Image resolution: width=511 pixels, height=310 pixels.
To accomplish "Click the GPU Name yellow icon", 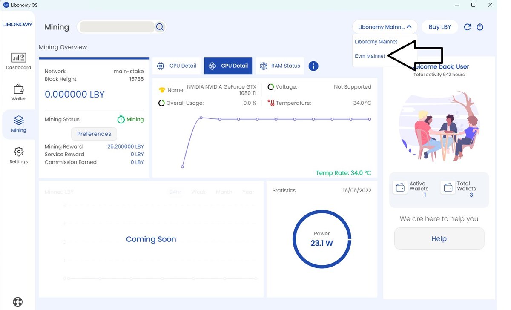I will coord(162,90).
